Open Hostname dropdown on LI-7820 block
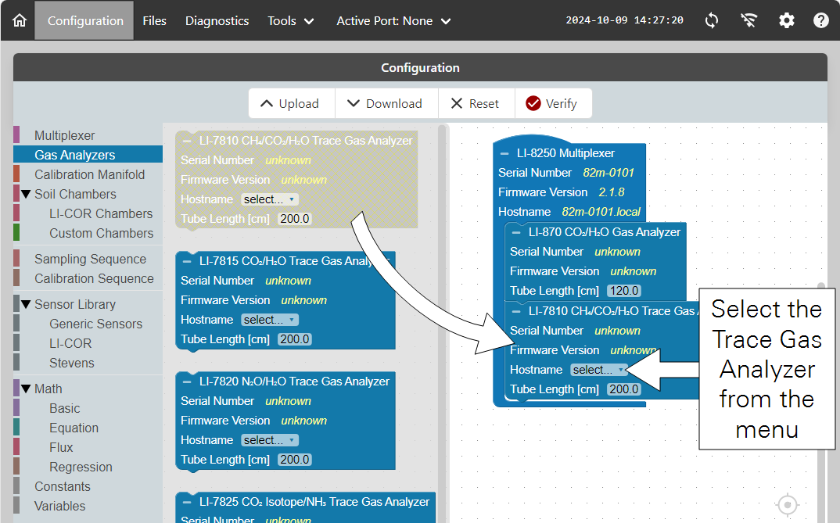 click(270, 441)
